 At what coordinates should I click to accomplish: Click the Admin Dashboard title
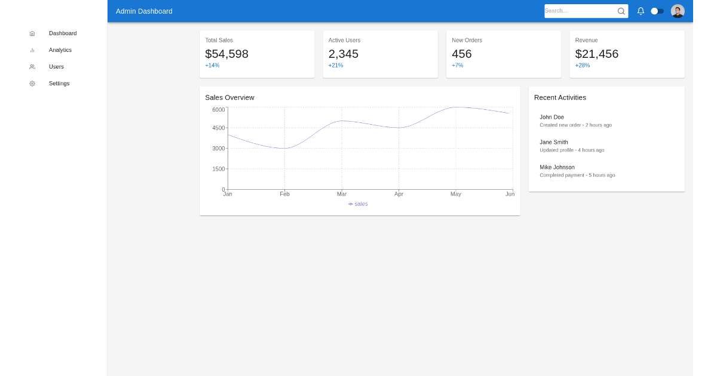[144, 11]
